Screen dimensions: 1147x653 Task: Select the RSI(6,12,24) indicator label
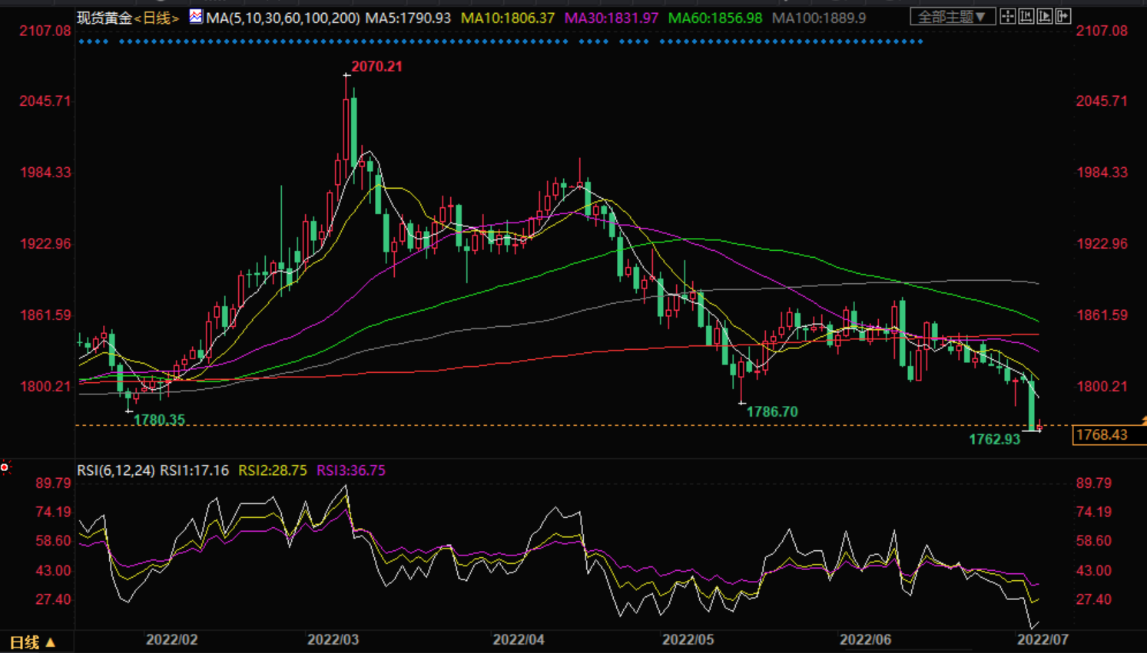coord(116,470)
